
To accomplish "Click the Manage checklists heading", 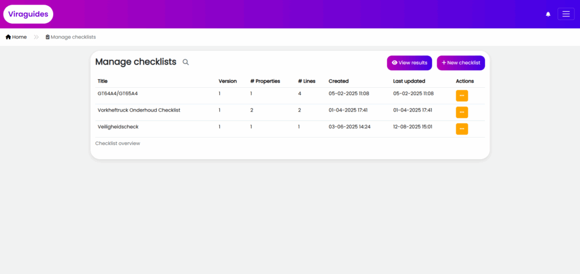I will pos(136,62).
